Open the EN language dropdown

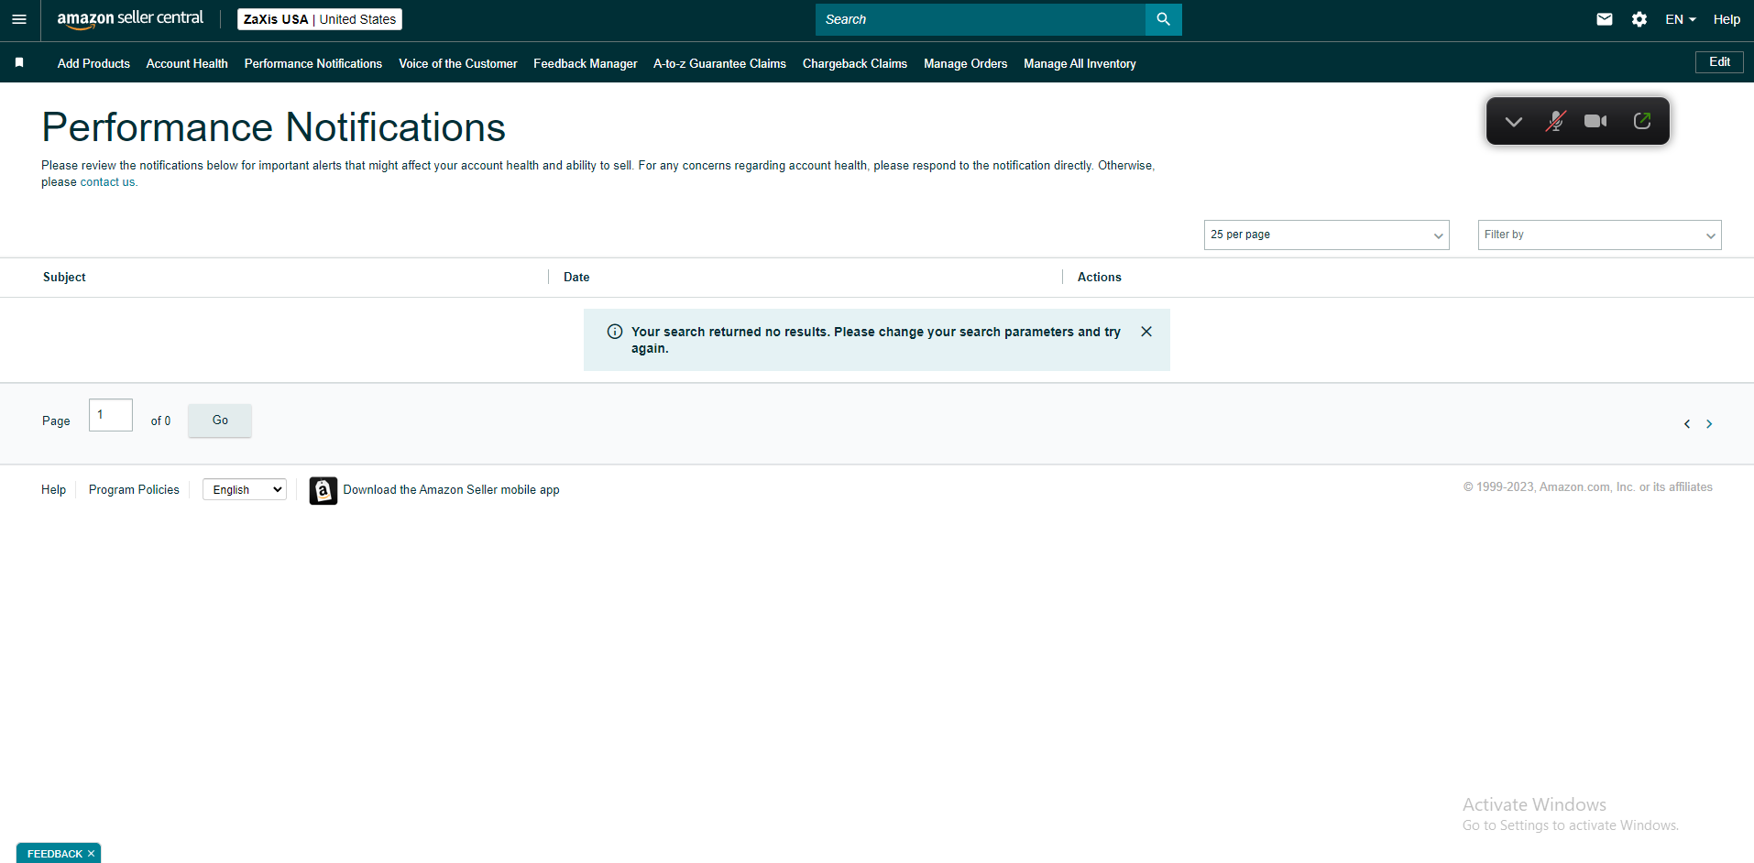tap(1681, 19)
